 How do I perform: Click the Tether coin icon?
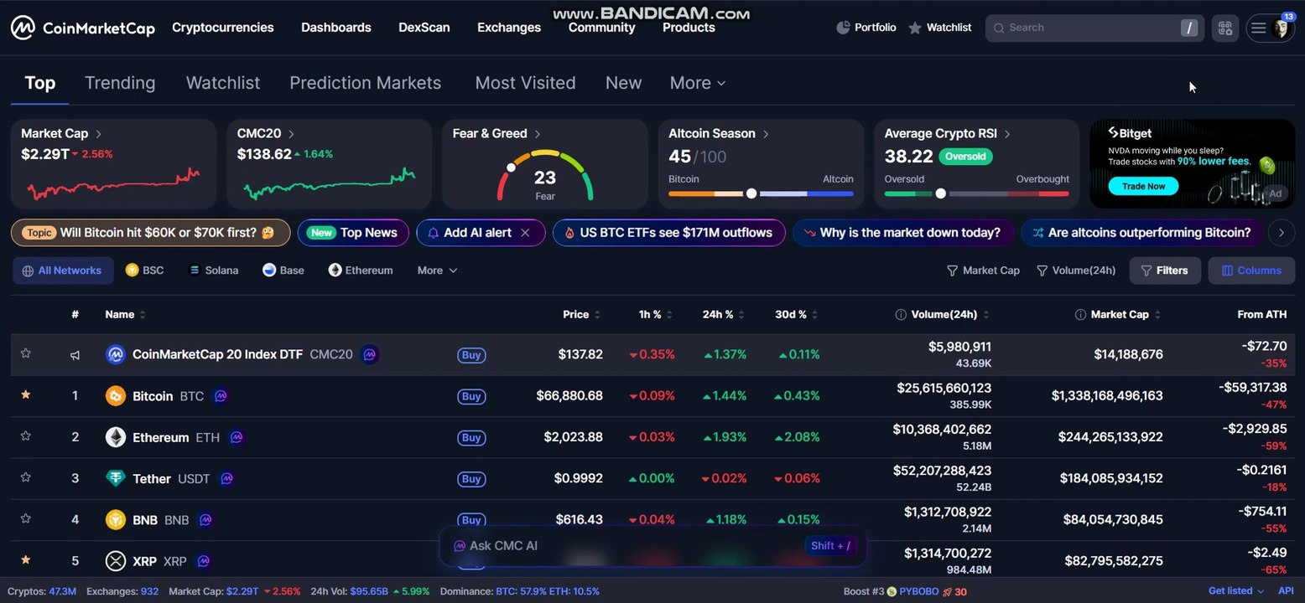coord(116,478)
